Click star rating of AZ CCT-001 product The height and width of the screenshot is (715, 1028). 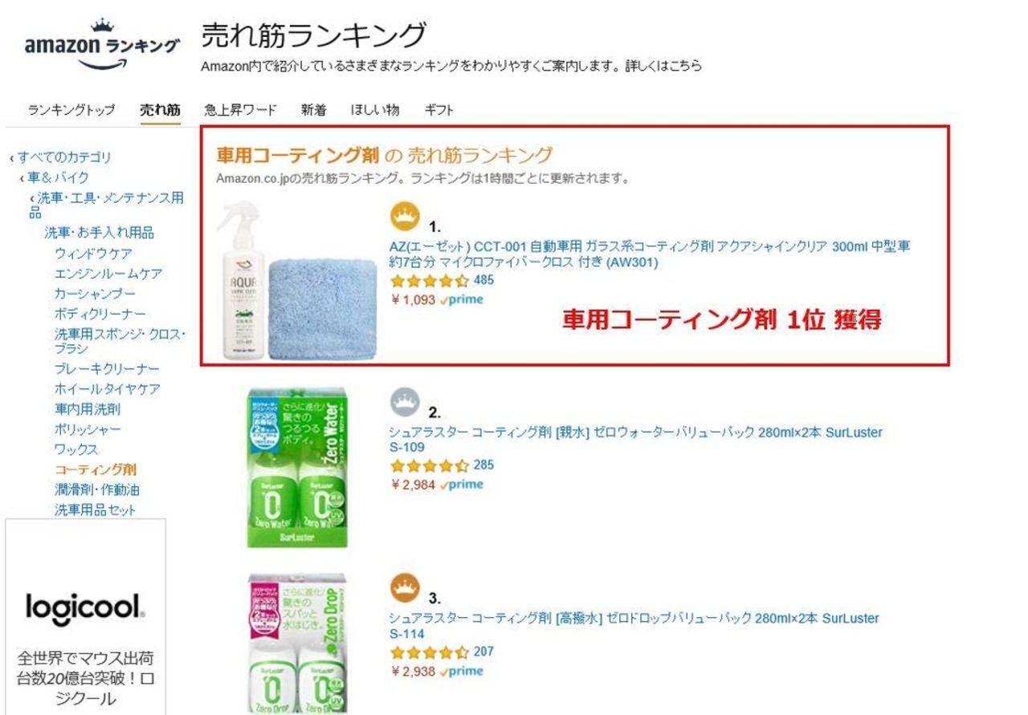(430, 282)
